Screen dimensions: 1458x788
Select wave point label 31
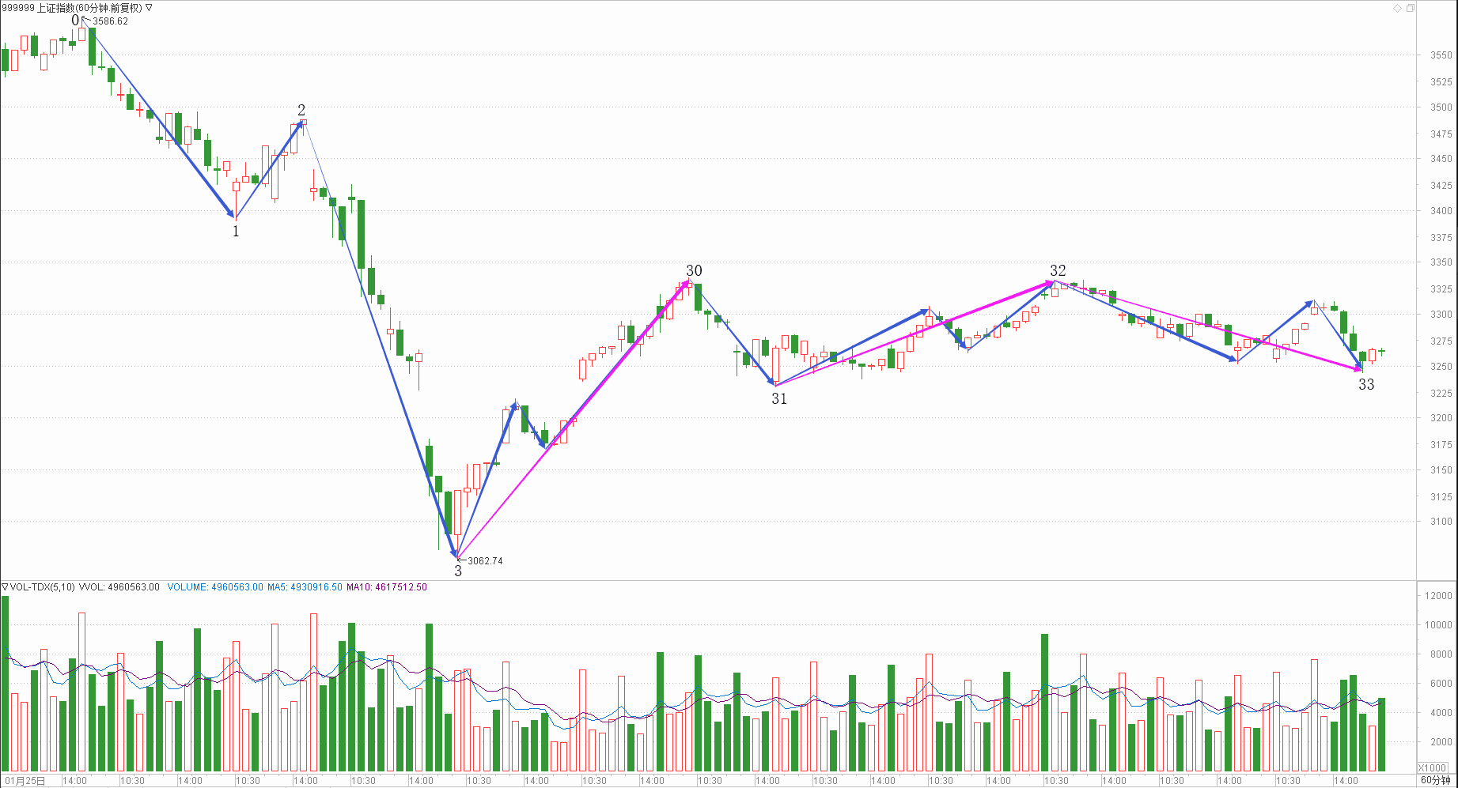coord(779,399)
